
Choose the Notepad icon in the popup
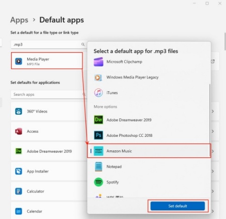tap(98, 166)
